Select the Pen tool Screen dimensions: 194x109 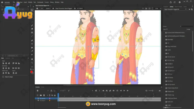click(x=32, y=40)
